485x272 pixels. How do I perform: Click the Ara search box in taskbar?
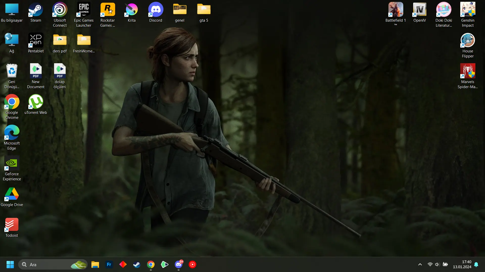coord(53,264)
